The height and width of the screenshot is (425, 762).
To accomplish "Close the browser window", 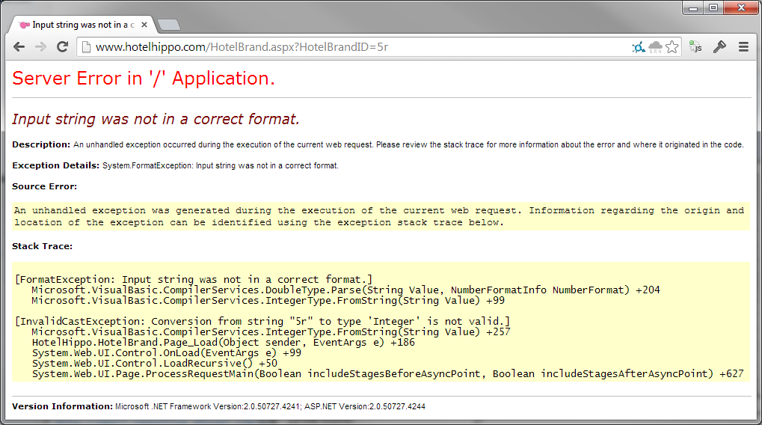I will coord(741,7).
